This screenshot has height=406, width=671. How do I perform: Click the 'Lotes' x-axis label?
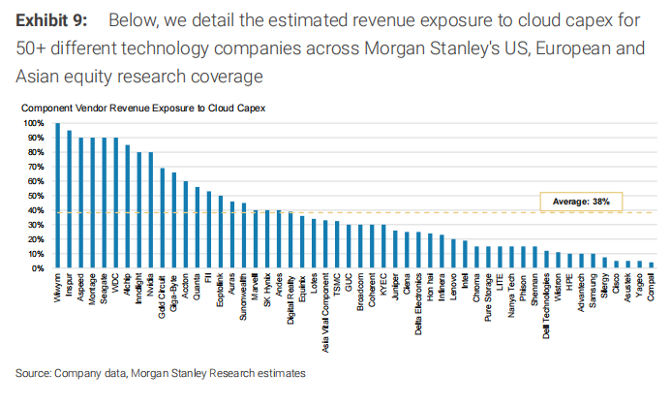[x=314, y=284]
